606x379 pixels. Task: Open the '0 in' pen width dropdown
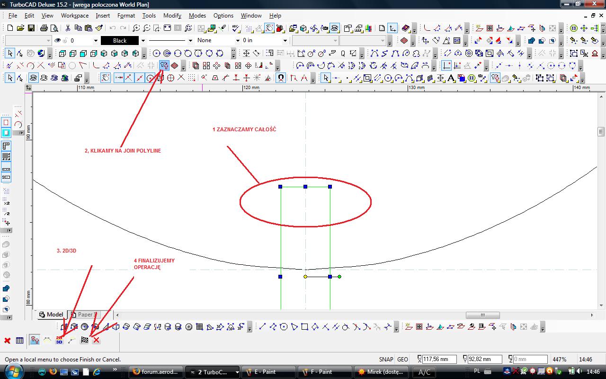click(x=285, y=41)
